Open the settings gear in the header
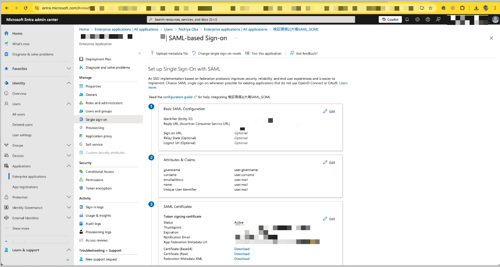This screenshot has width=500, height=267. click(x=417, y=20)
